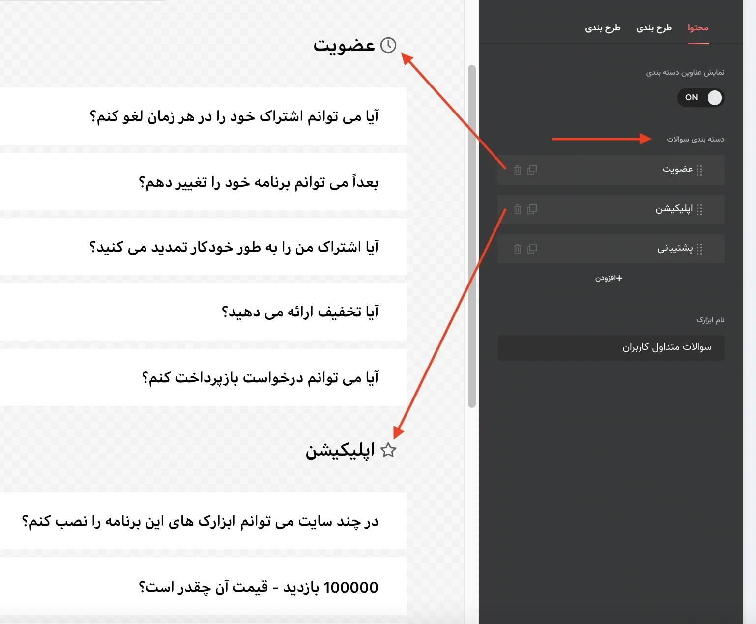The width and height of the screenshot is (756, 624).
Task: Expand the question آیا تخفیف ارائه می دهید
Action: pyautogui.click(x=204, y=312)
